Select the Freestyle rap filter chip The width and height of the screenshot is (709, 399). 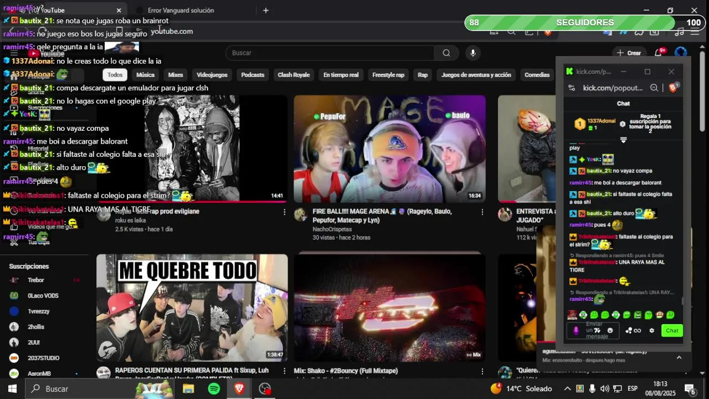click(x=388, y=75)
